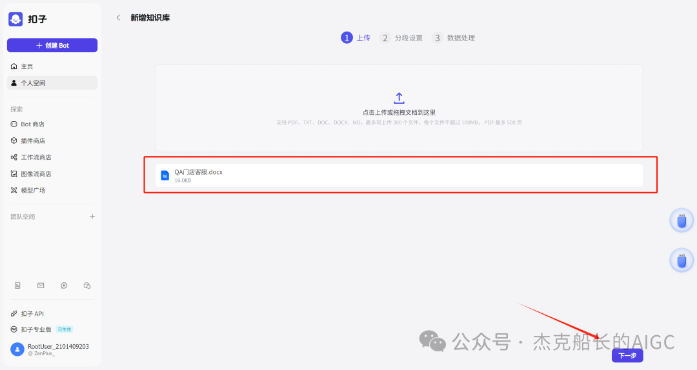Select the QA门店客服.docx file name

point(198,172)
